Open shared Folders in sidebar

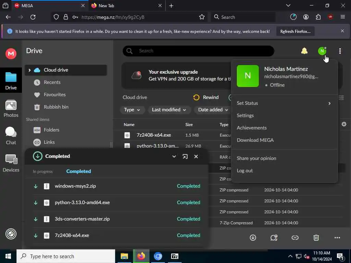click(66, 130)
